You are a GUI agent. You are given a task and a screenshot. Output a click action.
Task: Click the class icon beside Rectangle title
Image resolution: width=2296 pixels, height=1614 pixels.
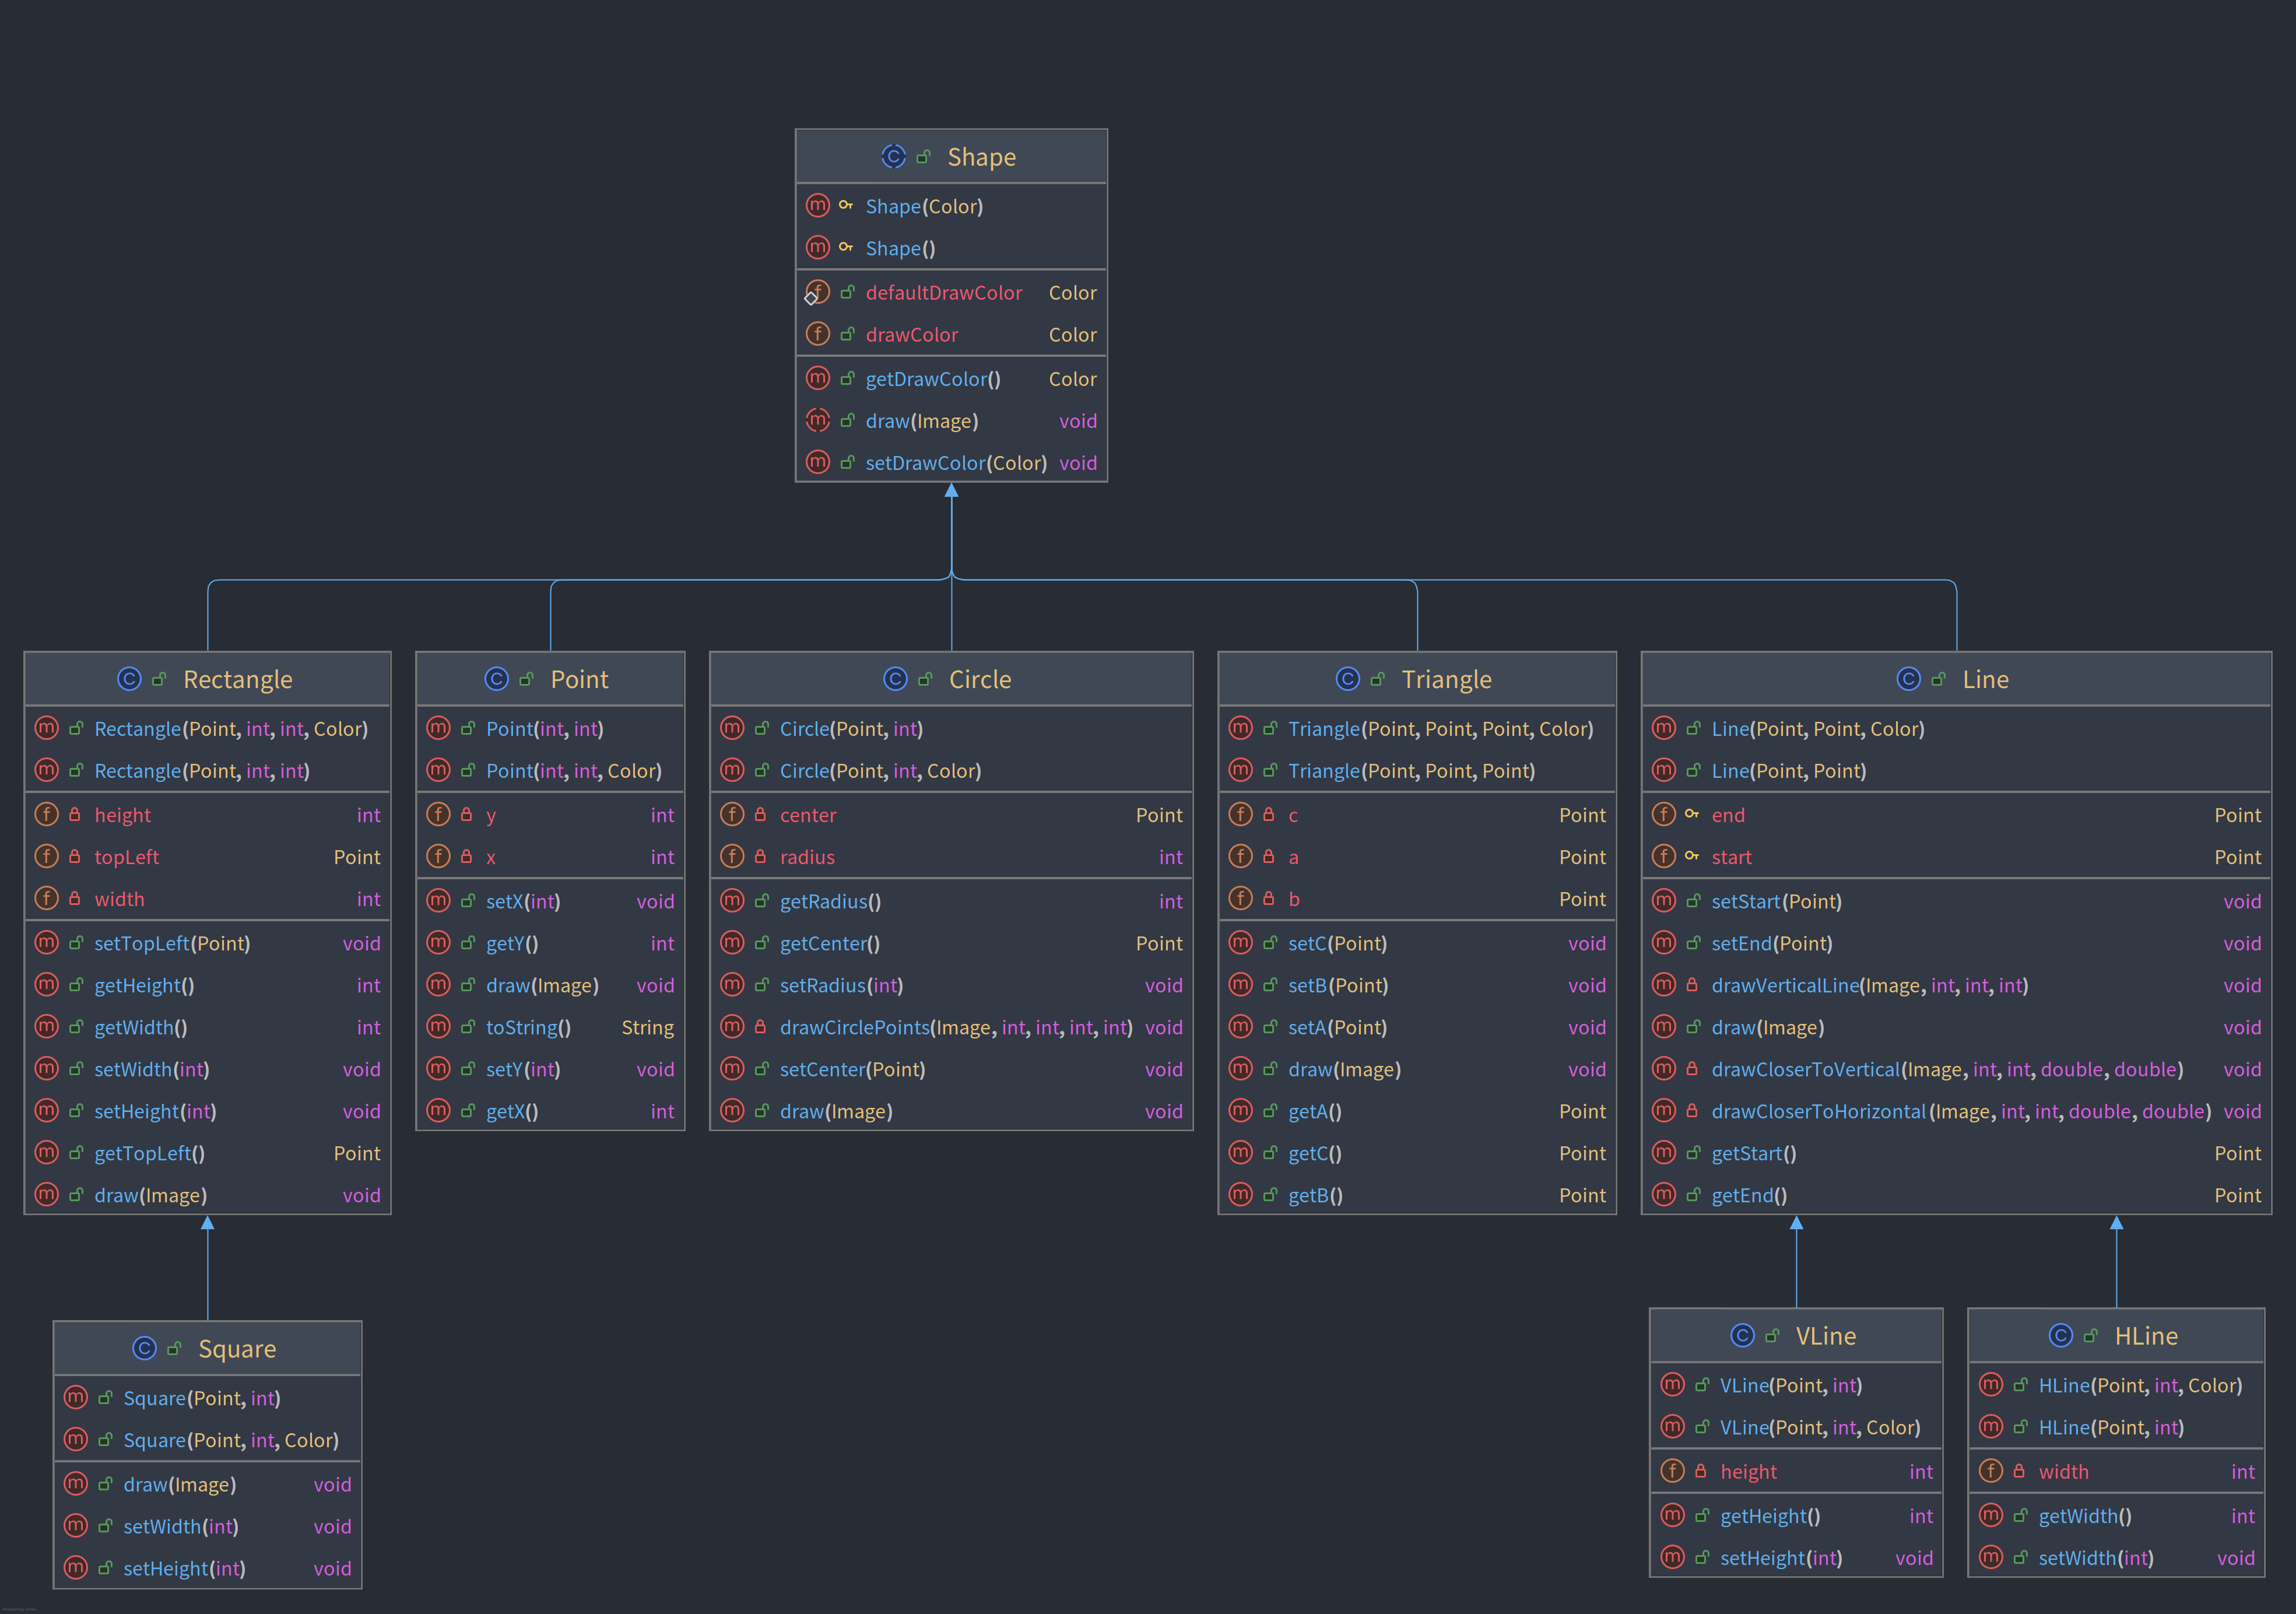[x=129, y=679]
